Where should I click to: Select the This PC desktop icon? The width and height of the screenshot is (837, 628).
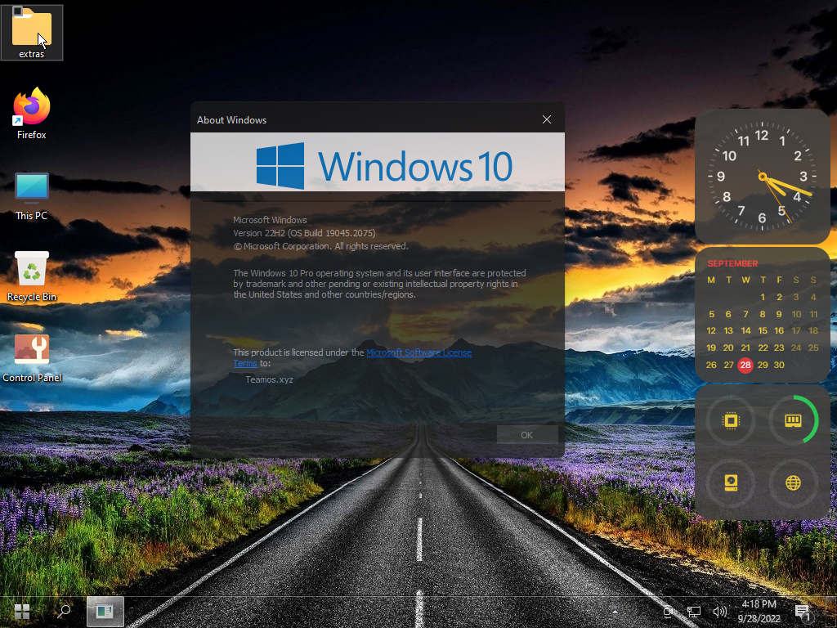(32, 196)
